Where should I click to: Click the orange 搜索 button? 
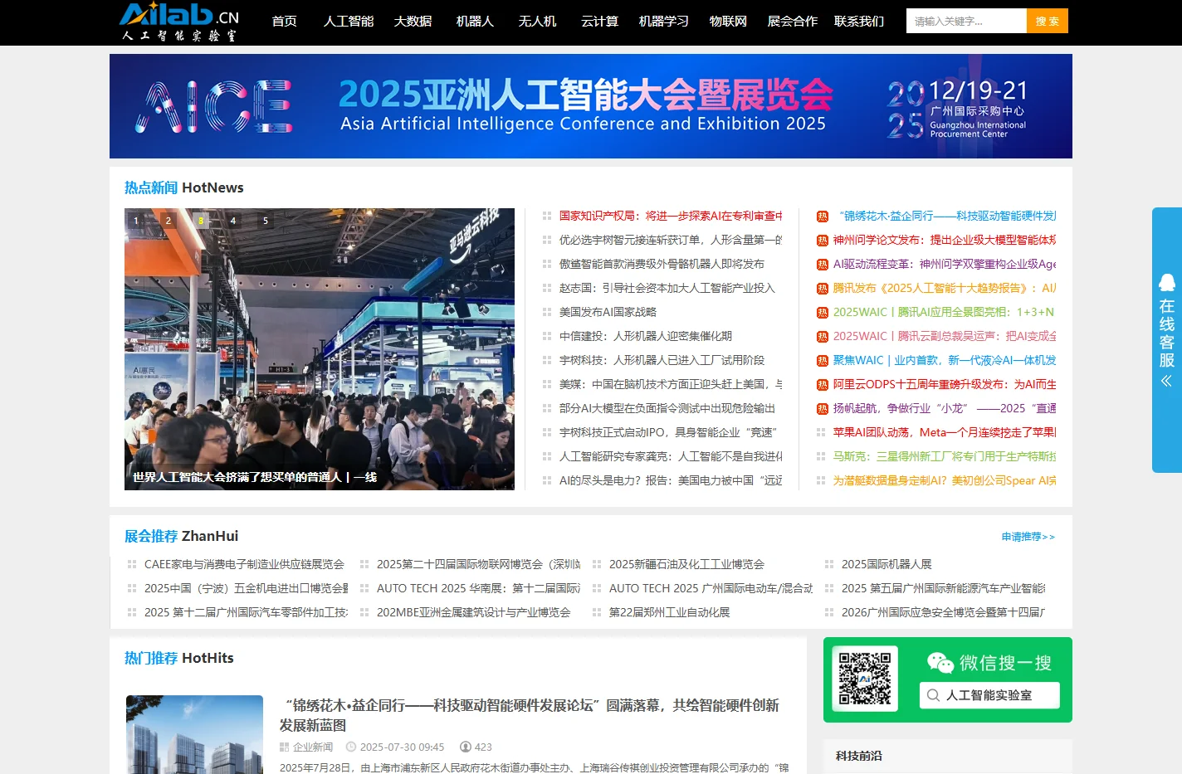[1048, 21]
